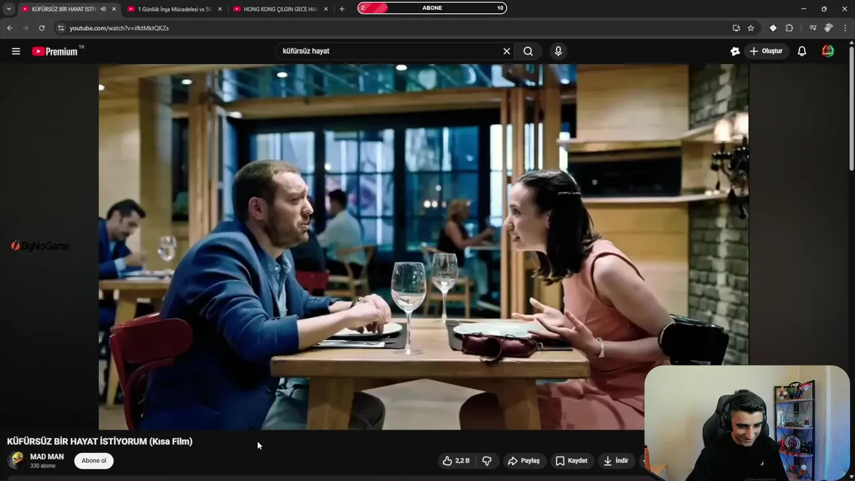Like the video with thumbs-up 2,2 B

click(x=456, y=460)
